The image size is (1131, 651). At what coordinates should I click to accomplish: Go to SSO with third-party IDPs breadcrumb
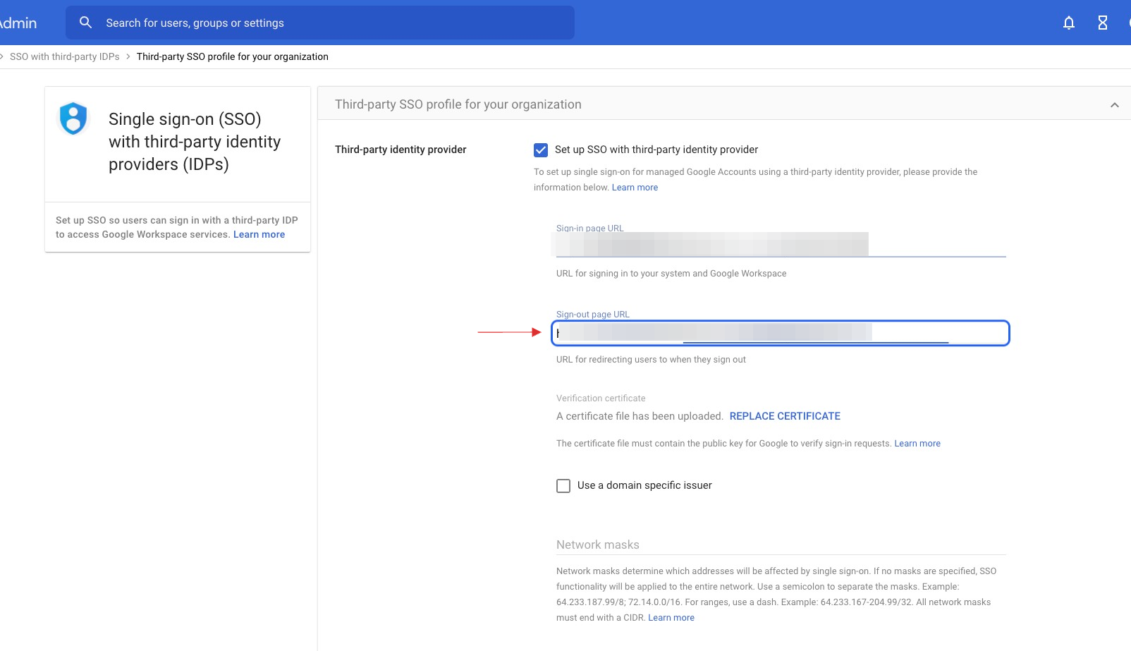65,56
